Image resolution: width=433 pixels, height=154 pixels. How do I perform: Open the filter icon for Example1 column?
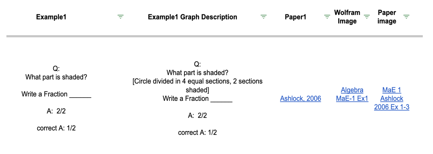pos(120,17)
